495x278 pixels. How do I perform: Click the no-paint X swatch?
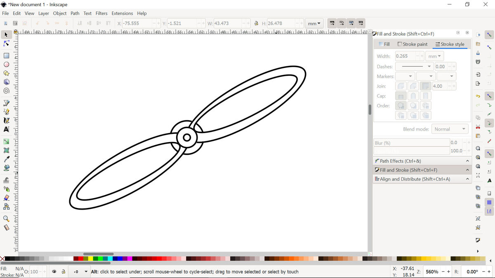(x=3, y=259)
